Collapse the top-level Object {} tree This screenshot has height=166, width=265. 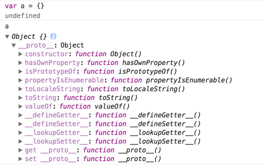pos(7,37)
